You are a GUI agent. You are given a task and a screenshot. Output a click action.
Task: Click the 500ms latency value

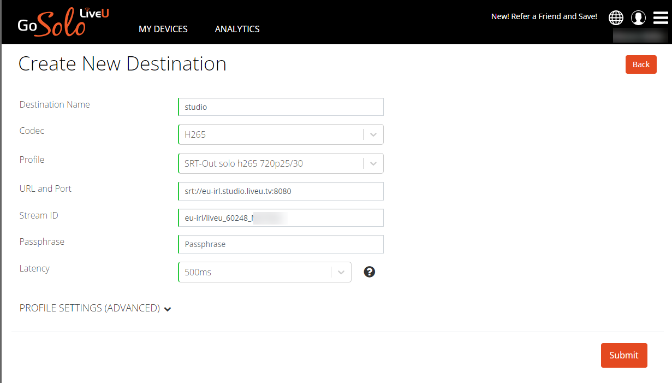(x=254, y=272)
